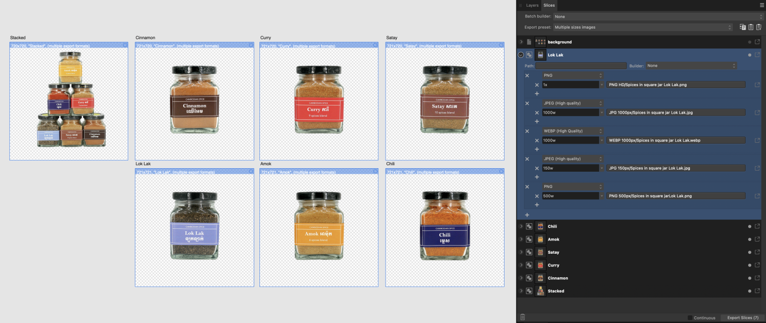Expand the Amok slice row

[521, 239]
